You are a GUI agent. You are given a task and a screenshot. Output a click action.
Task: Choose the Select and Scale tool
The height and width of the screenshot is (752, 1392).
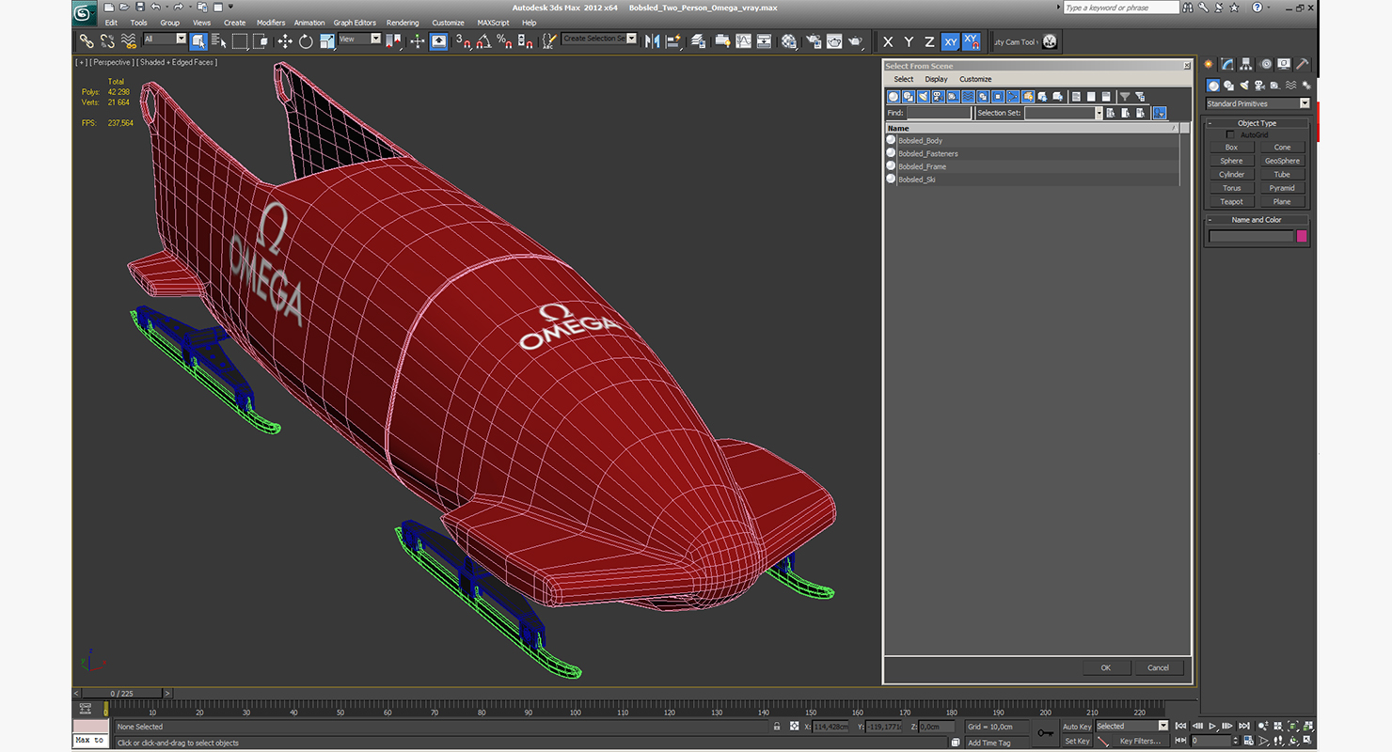pyautogui.click(x=327, y=41)
